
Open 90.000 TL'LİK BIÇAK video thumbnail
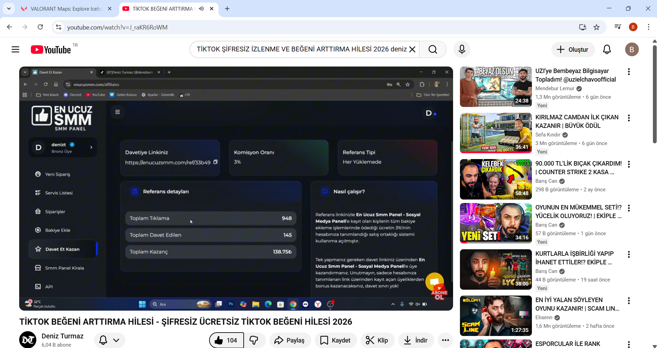coord(496,179)
